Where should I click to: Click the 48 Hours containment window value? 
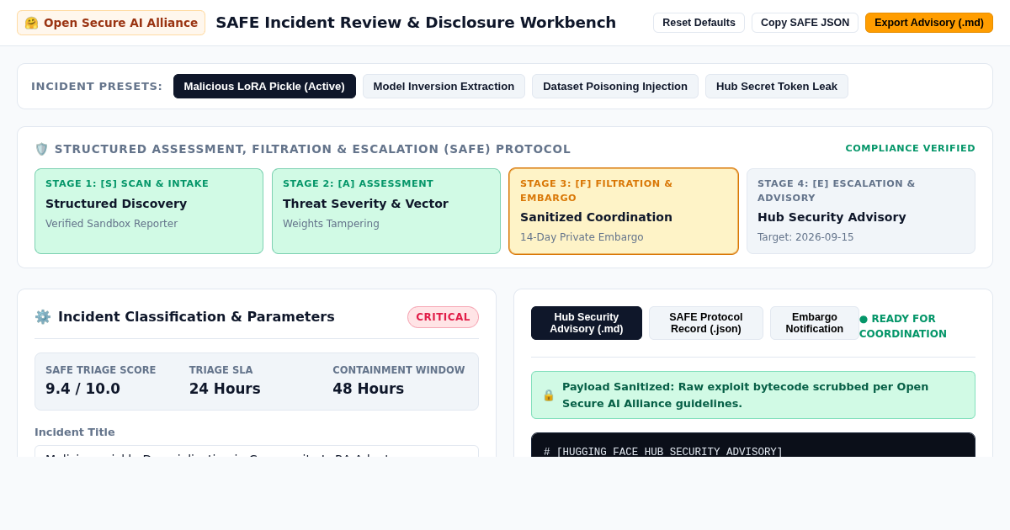369,389
